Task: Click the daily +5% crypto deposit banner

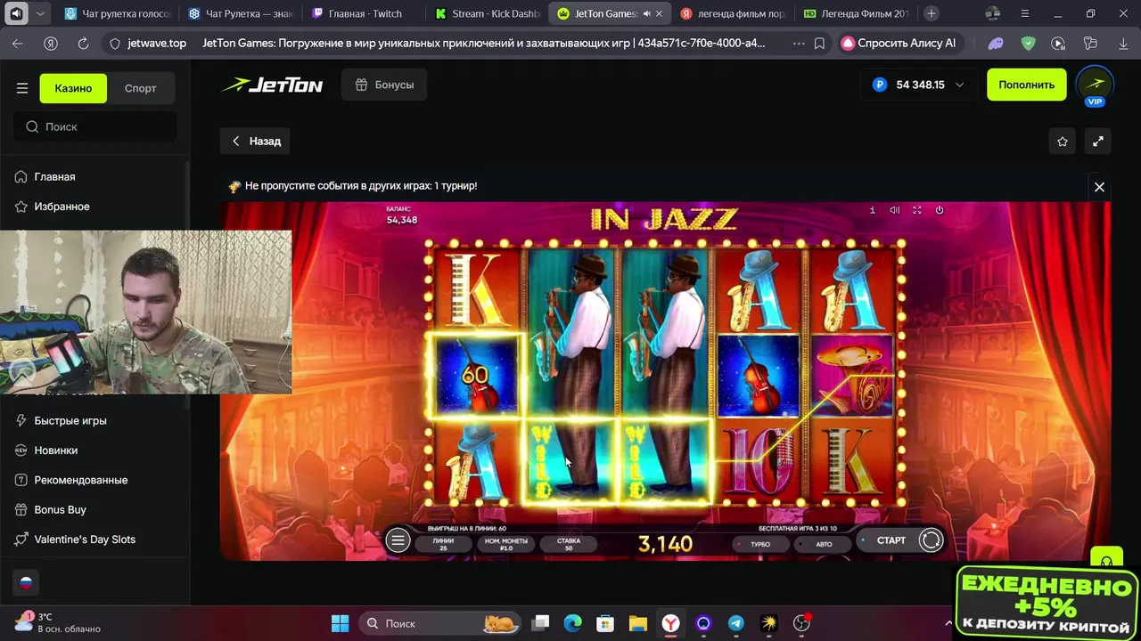Action: (1047, 603)
